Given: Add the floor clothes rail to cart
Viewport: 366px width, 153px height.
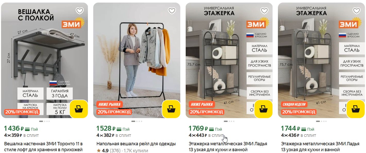Looking at the screenshot, I should (x=171, y=109).
